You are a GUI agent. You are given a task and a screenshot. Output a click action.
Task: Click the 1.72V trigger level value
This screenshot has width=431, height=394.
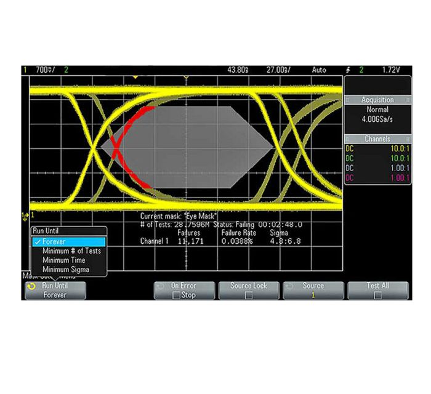tap(391, 70)
